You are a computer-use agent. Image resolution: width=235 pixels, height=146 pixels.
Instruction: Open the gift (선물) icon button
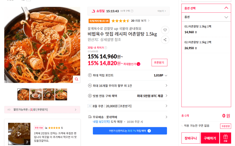225,138
